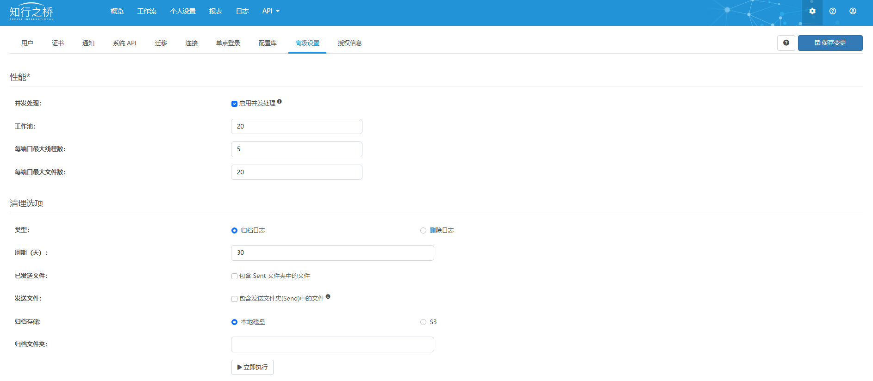Focus the 工作池 input field
873x381 pixels.
[x=296, y=127]
